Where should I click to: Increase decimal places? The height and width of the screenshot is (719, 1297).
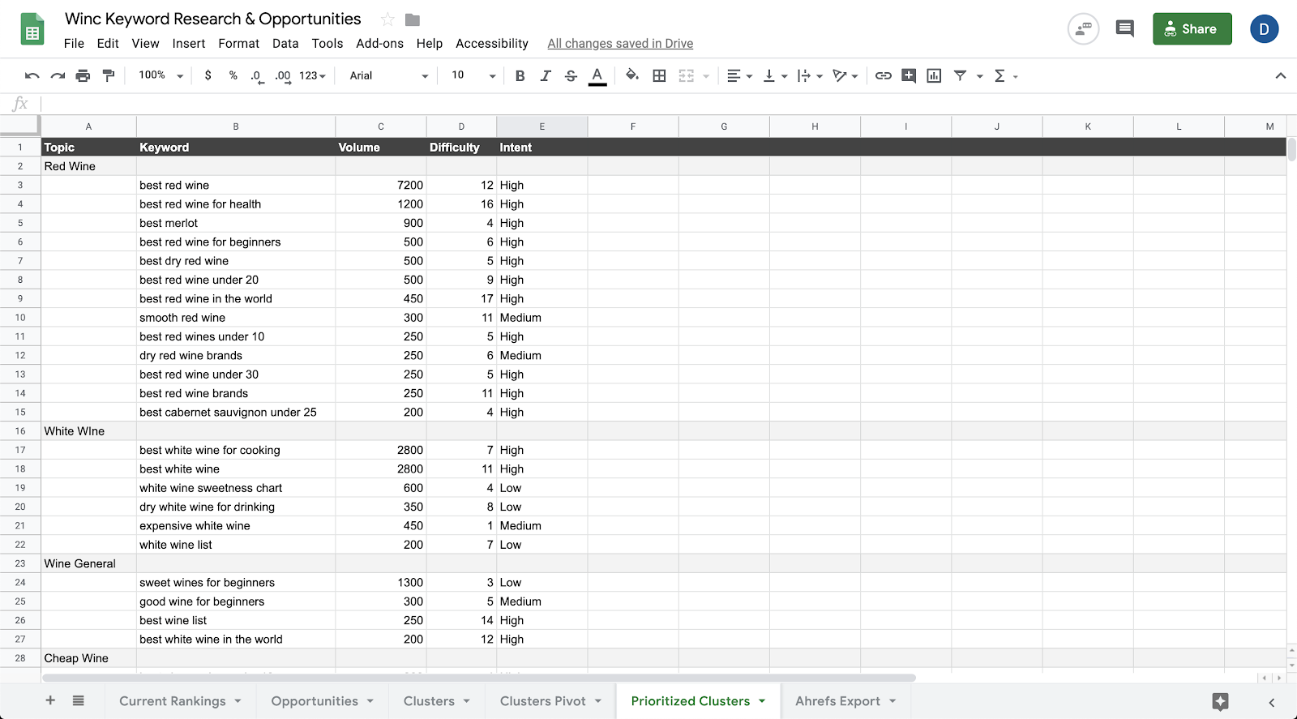(282, 76)
